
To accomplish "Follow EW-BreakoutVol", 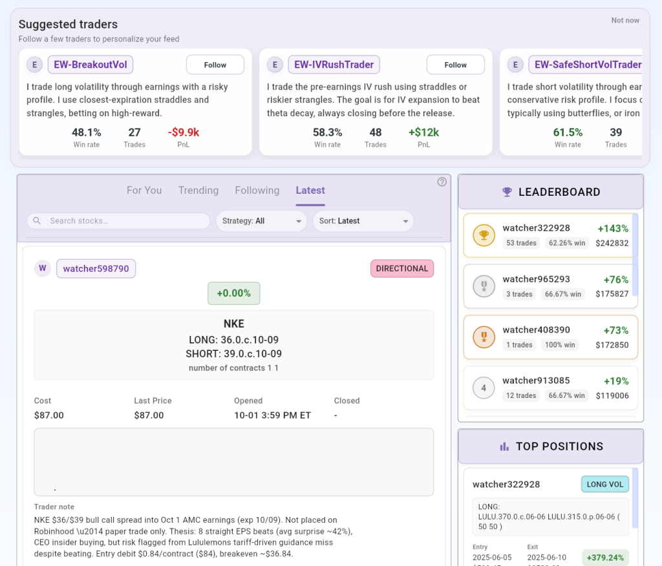I will coord(215,65).
